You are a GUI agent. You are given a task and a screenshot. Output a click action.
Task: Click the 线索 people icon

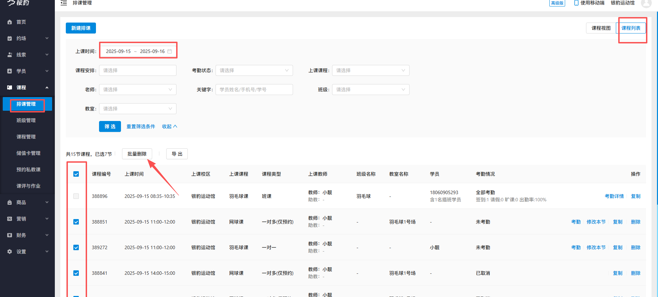(10, 55)
